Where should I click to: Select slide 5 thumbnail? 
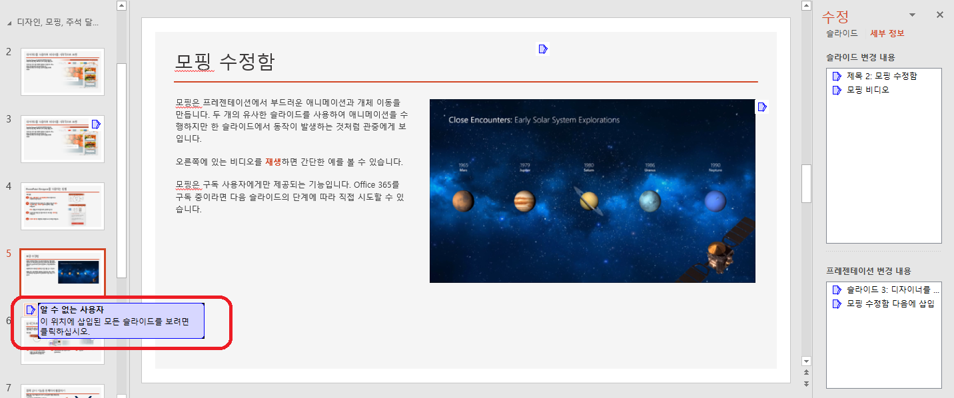[63, 272]
